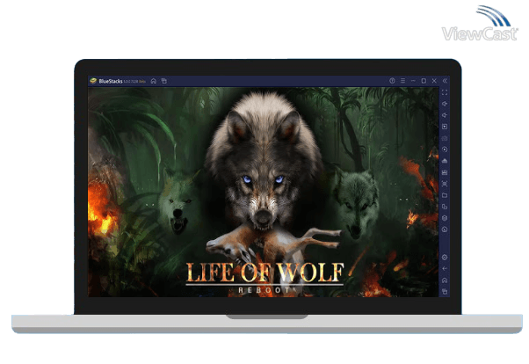Viewport: 529px width, 364px height.
Task: Open the multi-instance manager icon in sidebar
Action: tap(445, 207)
